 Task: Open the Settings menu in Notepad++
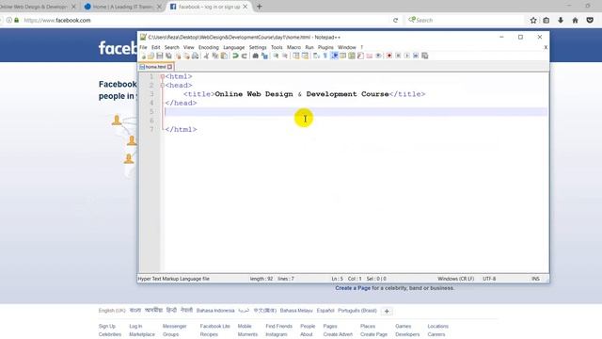tap(258, 47)
